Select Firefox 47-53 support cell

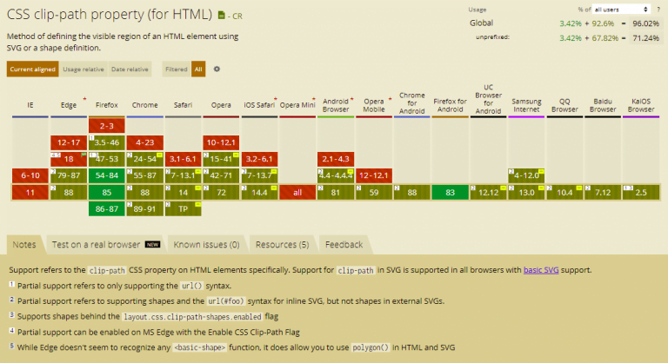(106, 159)
